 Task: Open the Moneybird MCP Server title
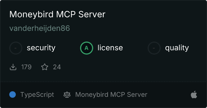tap(57, 14)
